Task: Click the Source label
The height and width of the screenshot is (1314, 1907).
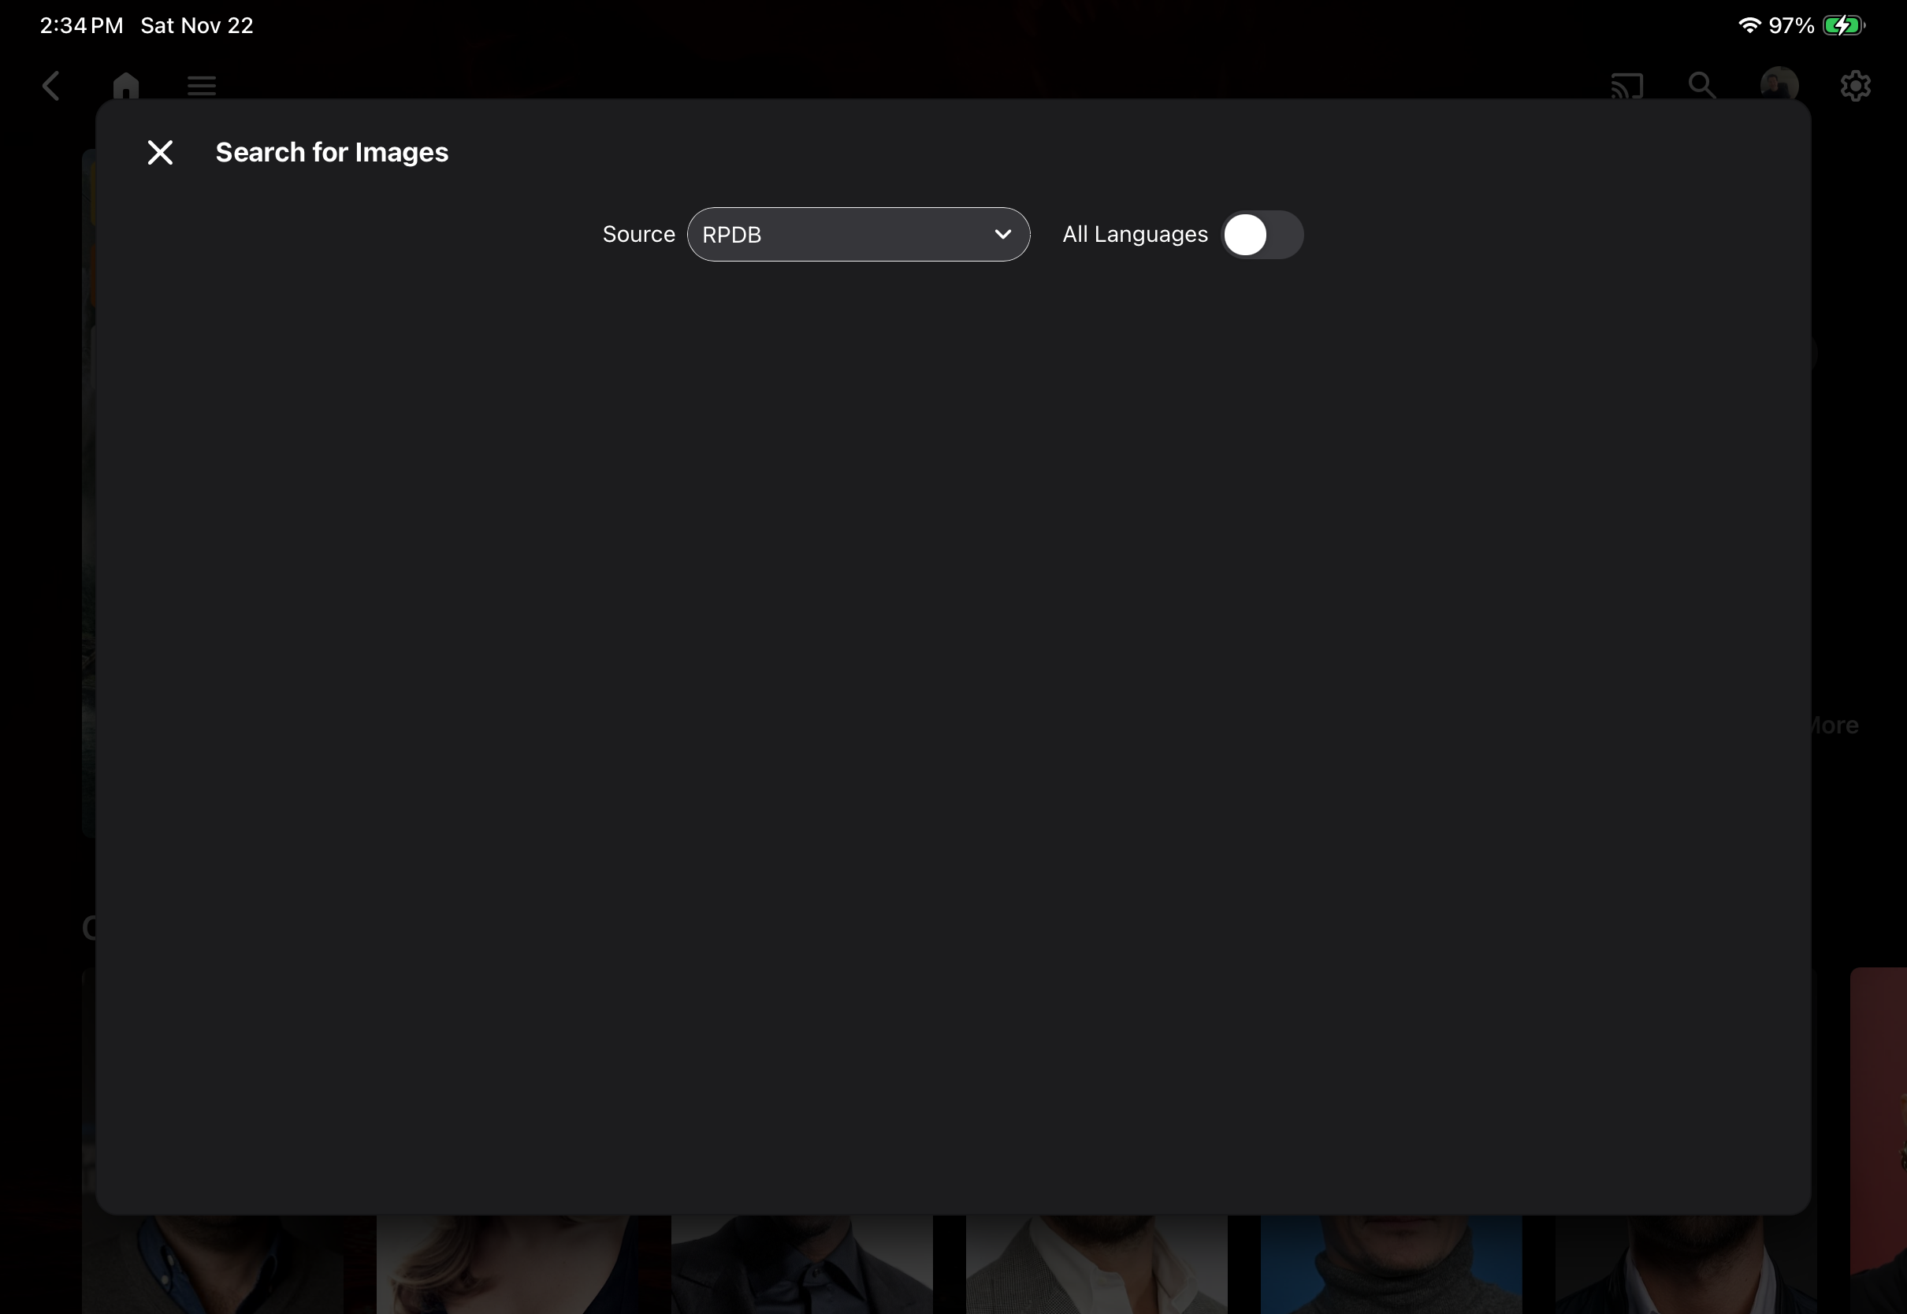Action: 638,235
